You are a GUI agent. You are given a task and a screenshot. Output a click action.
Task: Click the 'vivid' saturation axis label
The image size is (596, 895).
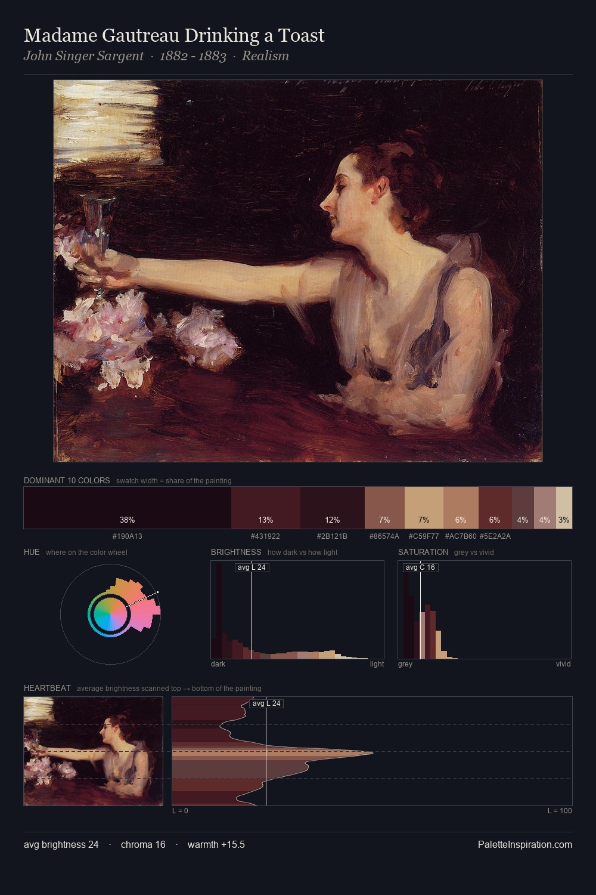tap(563, 664)
